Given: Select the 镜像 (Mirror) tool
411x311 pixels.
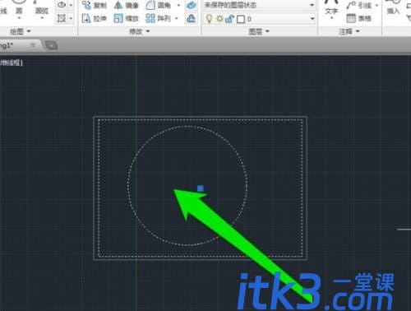Looking at the screenshot, I should 127,5.
